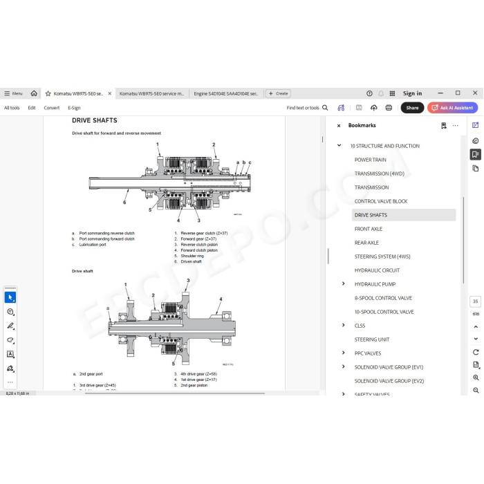Toggle the Bookmarks panel icon in right rail

coord(476,154)
